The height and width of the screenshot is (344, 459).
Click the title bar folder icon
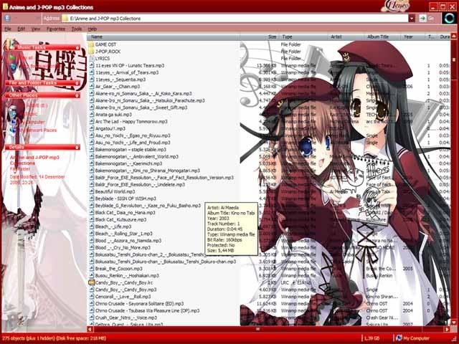coord(5,6)
